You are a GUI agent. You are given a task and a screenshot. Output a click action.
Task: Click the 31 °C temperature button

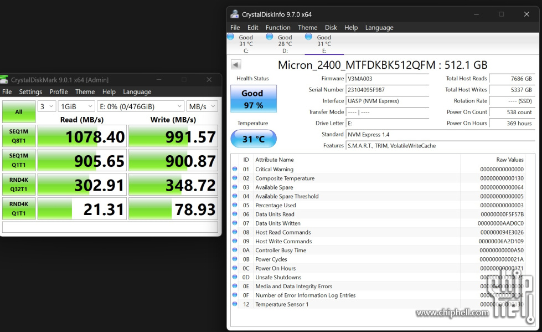click(x=254, y=139)
